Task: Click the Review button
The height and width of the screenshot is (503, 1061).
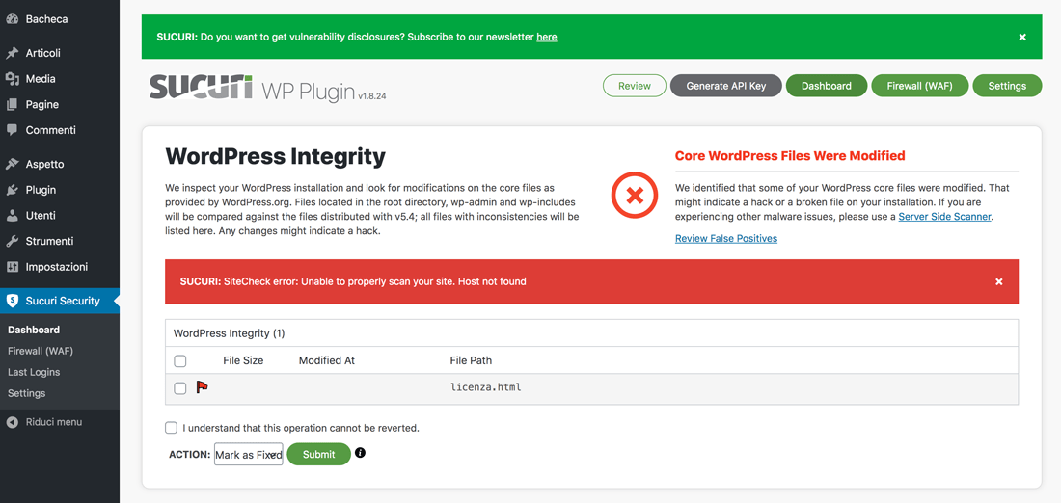Action: pos(634,86)
